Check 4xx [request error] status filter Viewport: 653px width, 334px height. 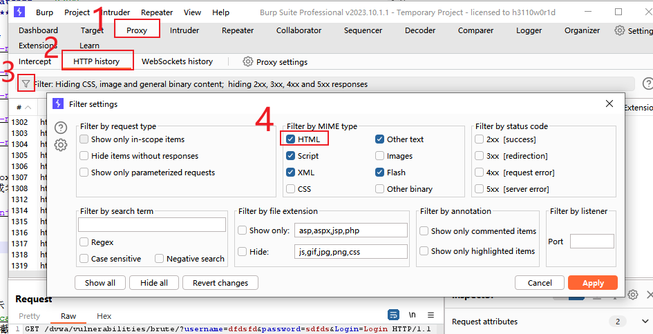pyautogui.click(x=480, y=173)
